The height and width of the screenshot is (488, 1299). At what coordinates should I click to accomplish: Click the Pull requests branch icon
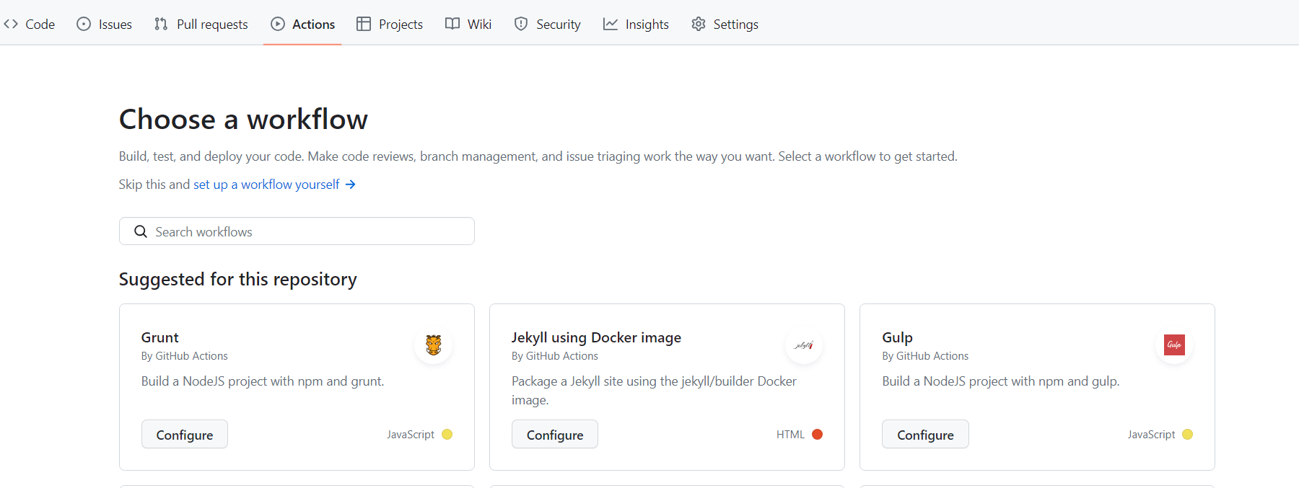161,24
